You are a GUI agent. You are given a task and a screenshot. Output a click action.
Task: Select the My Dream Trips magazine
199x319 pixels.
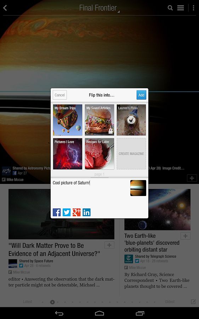coord(68,120)
